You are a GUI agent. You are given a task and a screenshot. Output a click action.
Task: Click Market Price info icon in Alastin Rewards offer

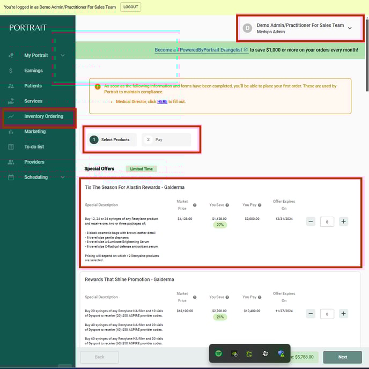(x=195, y=205)
